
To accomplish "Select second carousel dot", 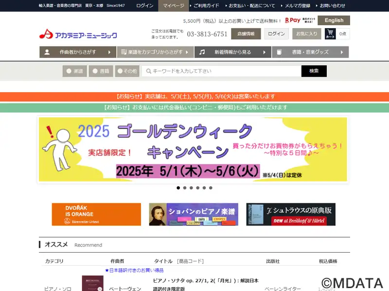I will pyautogui.click(x=185, y=188).
